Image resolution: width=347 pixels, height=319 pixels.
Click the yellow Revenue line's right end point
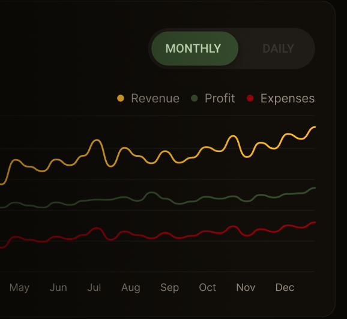tap(315, 127)
